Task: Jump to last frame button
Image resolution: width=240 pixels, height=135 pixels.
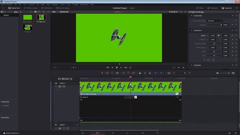Action: [x=126, y=67]
